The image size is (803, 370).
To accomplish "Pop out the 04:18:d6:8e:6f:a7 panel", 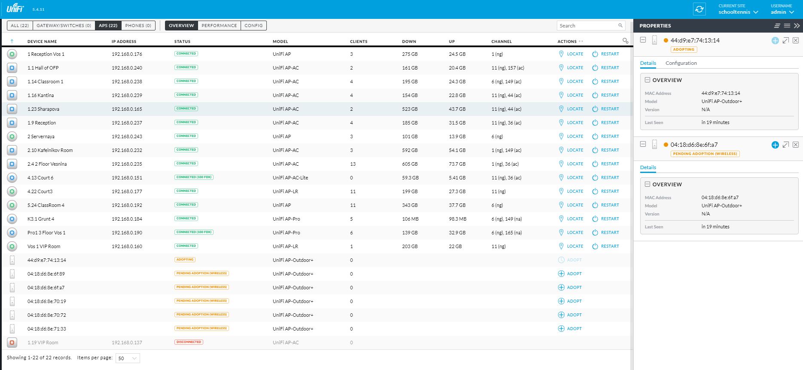I will [785, 145].
